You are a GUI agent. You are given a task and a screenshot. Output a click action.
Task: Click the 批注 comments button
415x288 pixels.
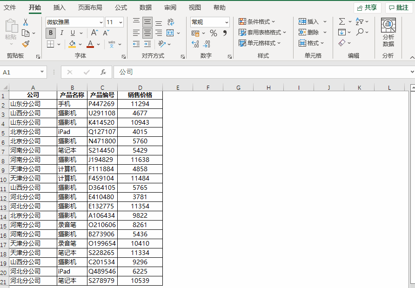399,7
